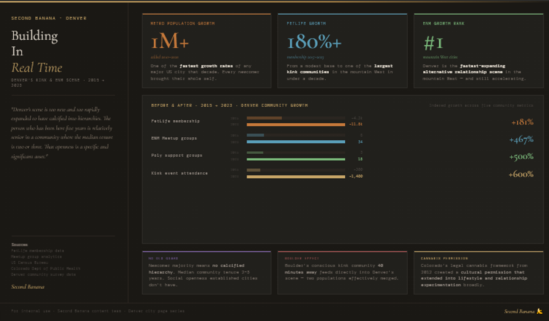
Task: Select the 'Poly support groups' row label
Action: 176,155
